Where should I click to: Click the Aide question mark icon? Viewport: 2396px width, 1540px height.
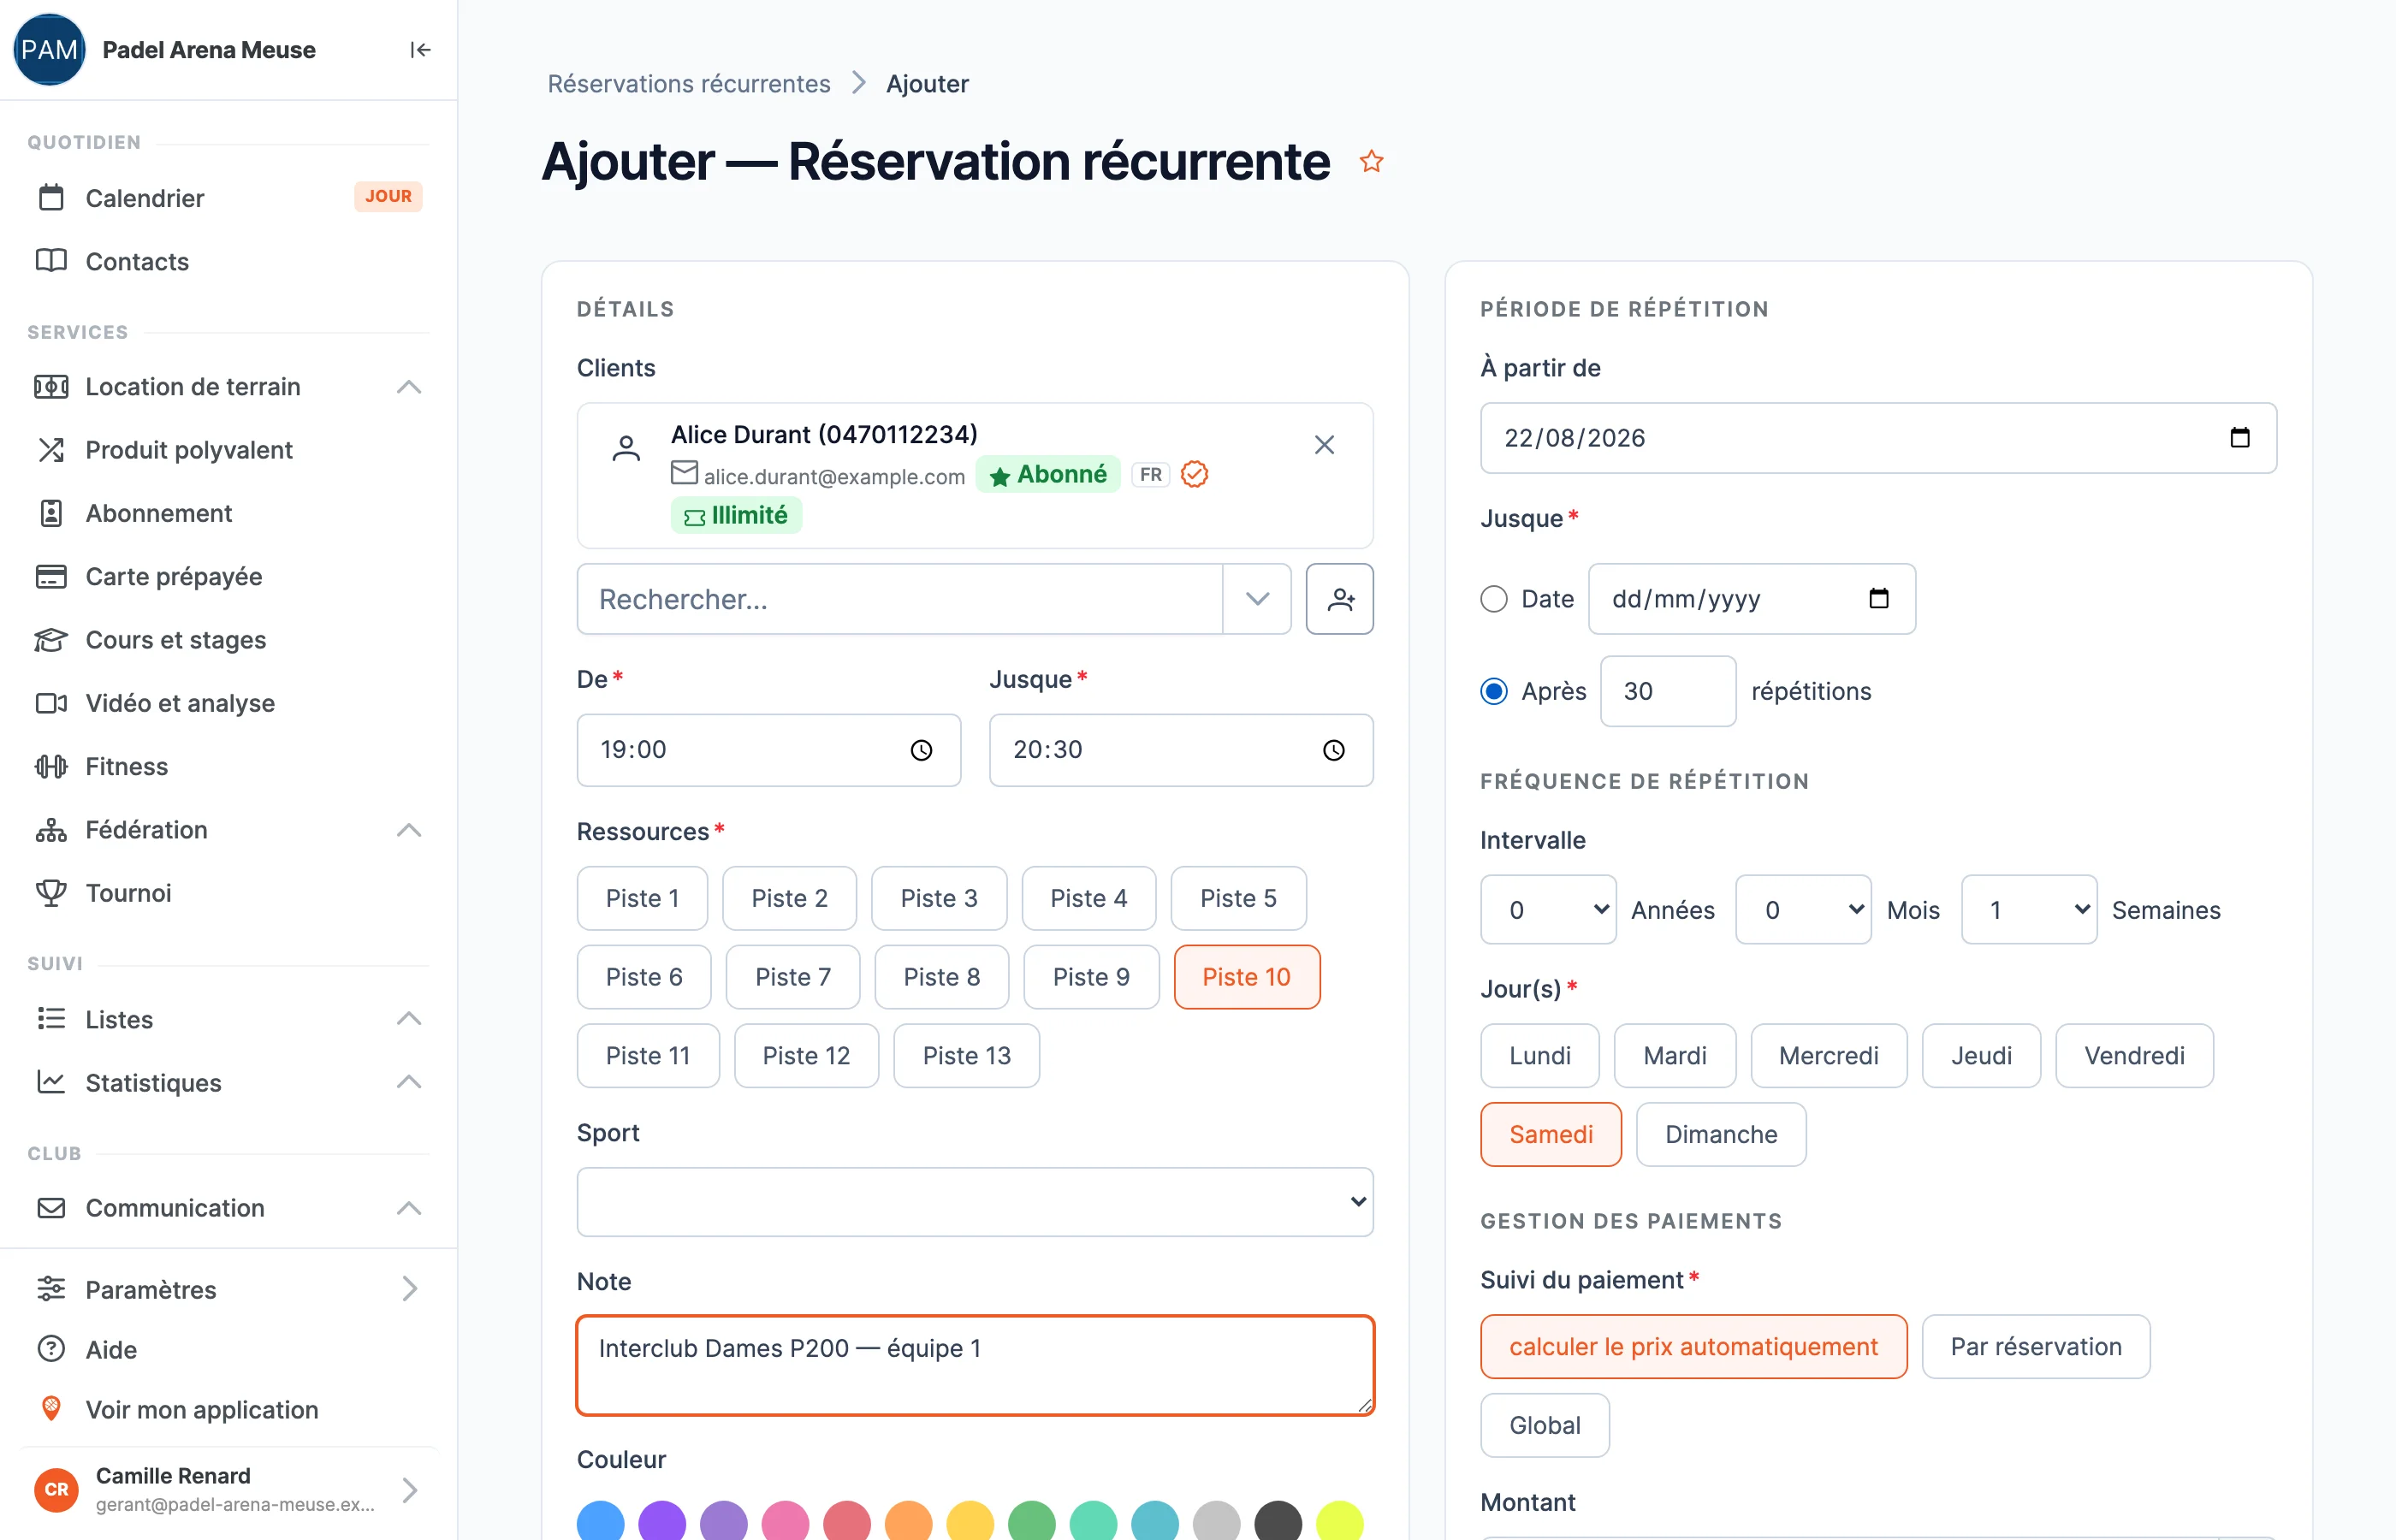click(x=51, y=1349)
